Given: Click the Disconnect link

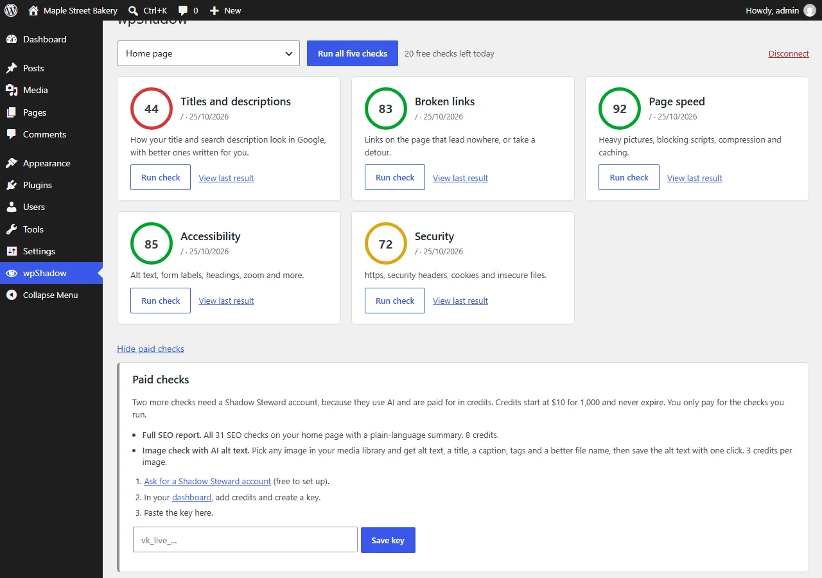Looking at the screenshot, I should point(789,53).
